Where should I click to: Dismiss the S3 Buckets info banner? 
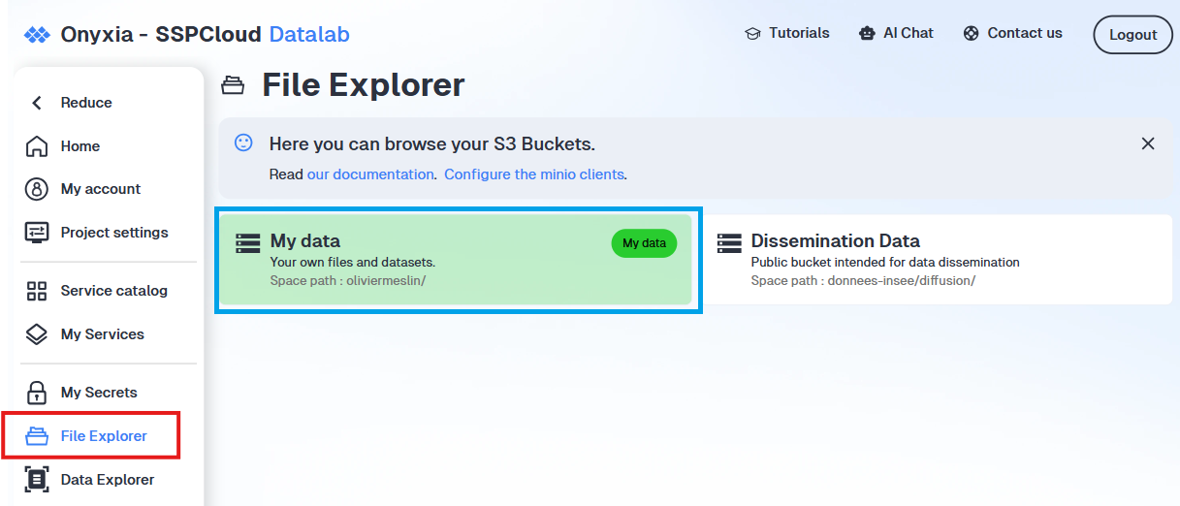(x=1148, y=143)
